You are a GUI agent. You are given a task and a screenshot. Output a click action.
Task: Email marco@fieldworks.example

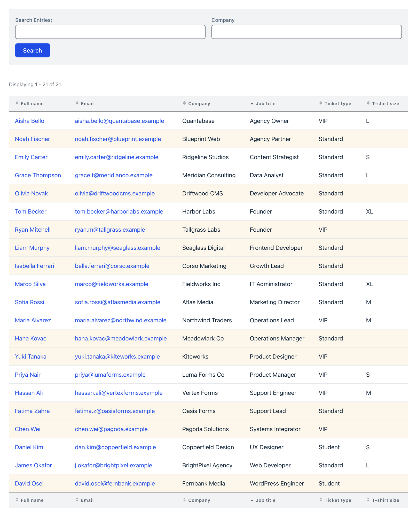112,284
